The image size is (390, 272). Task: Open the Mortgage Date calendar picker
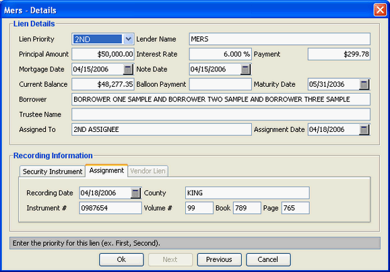click(x=128, y=69)
